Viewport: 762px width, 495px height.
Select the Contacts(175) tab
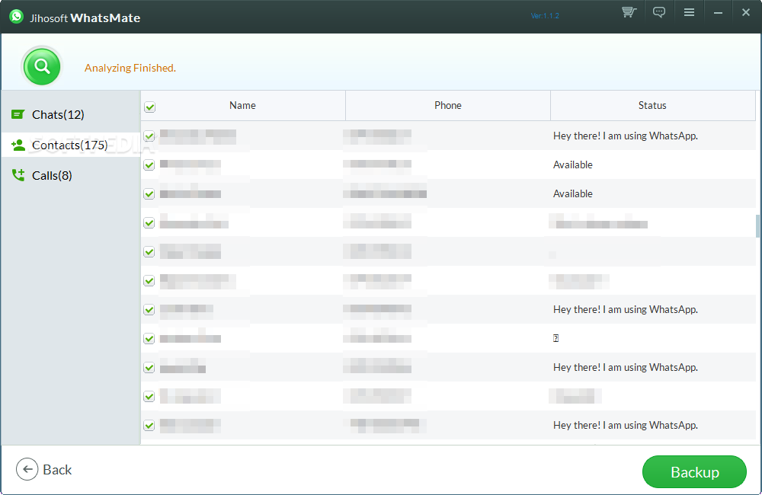(x=71, y=145)
